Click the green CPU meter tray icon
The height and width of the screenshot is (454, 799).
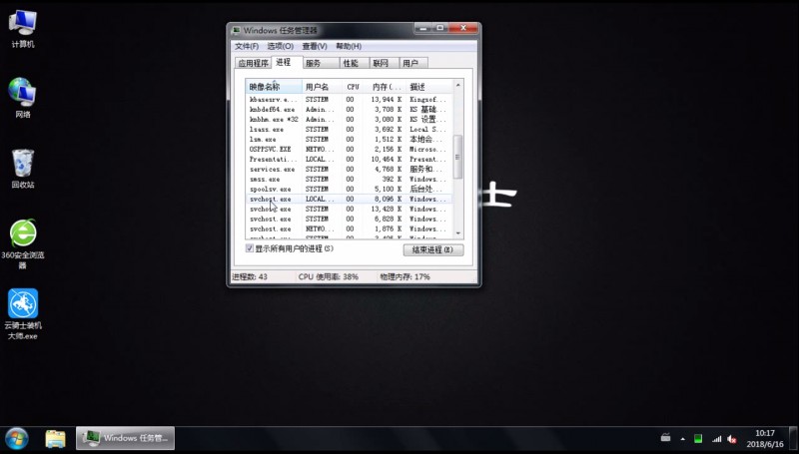pyautogui.click(x=698, y=439)
